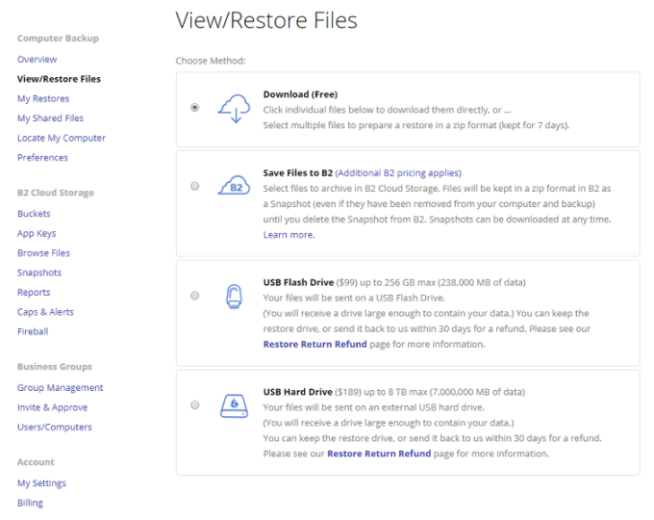Click the Account section header

[x=36, y=462]
